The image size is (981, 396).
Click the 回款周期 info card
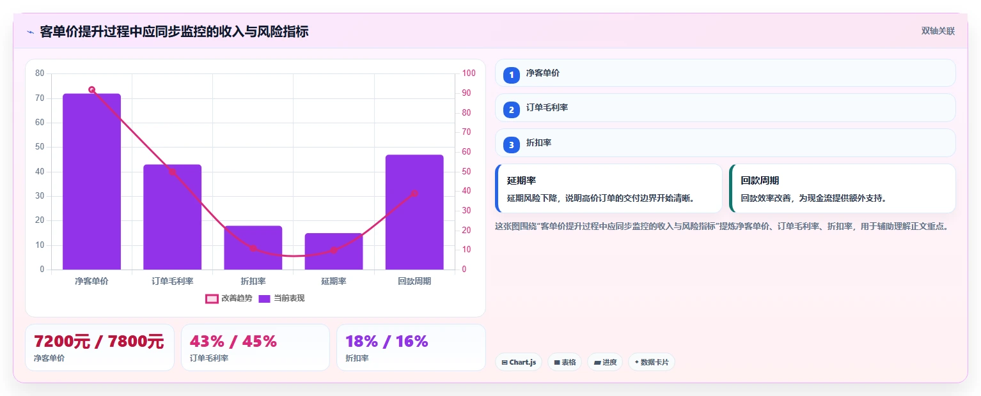(x=842, y=188)
